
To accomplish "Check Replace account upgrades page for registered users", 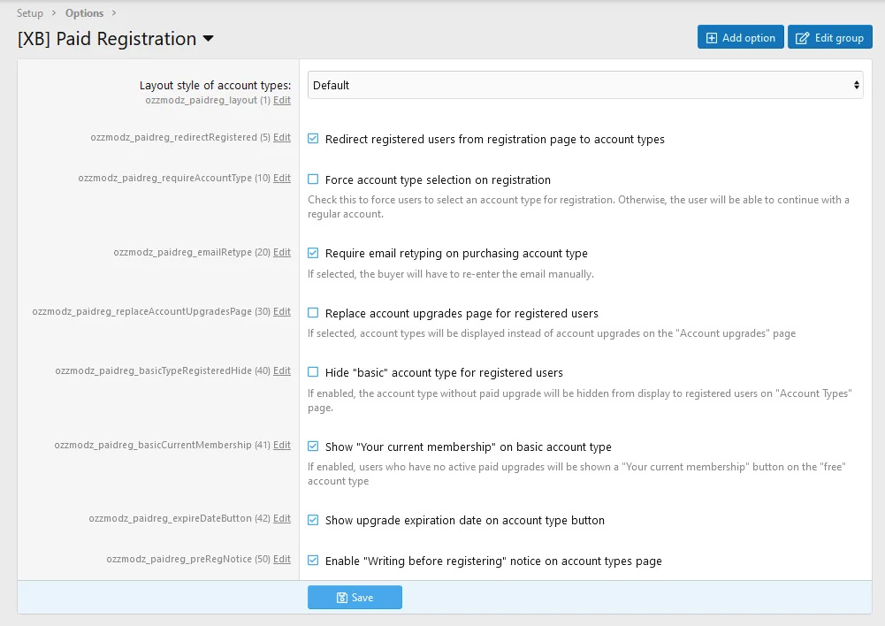I will click(x=313, y=313).
